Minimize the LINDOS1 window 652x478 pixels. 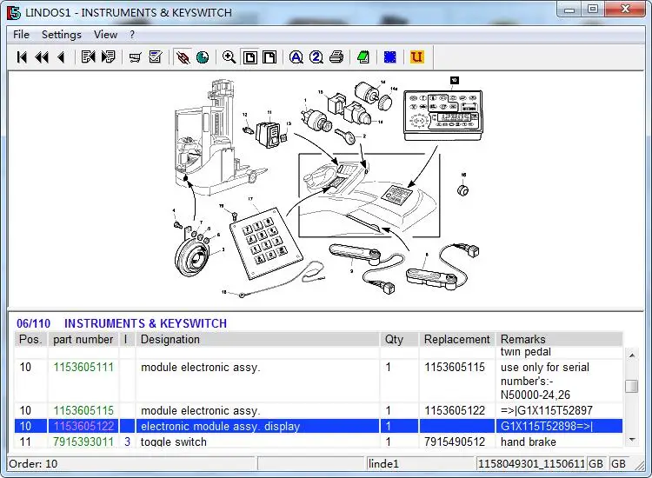click(569, 10)
